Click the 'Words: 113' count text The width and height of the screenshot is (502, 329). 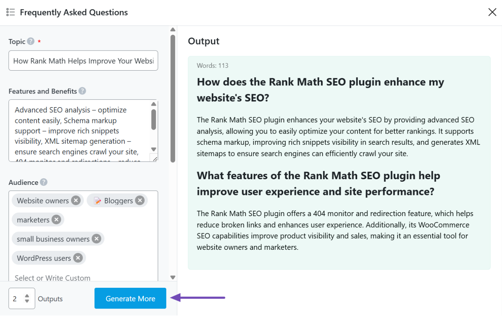(x=212, y=66)
